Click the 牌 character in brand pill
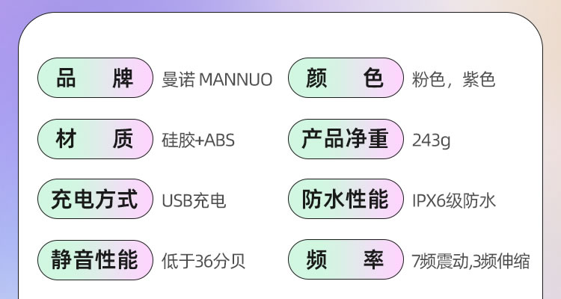The height and width of the screenshot is (299, 561). (x=123, y=78)
